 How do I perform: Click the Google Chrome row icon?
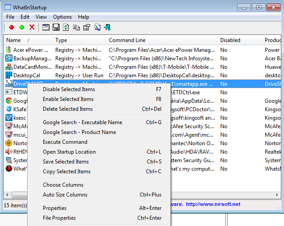point(9,100)
